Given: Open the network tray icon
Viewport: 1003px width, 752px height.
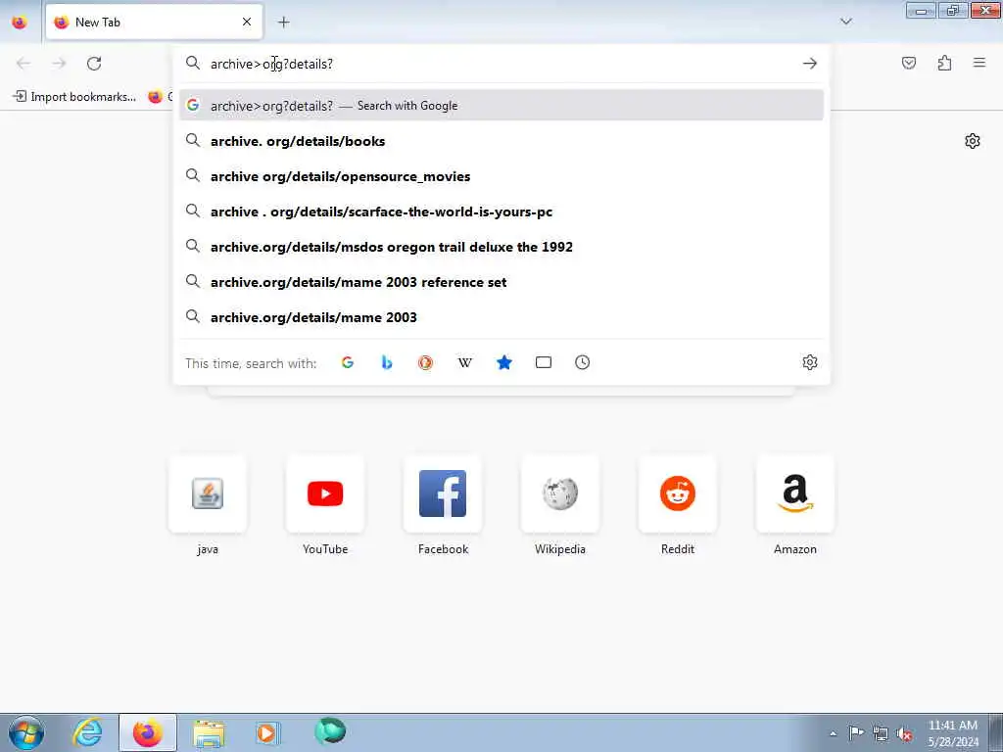Looking at the screenshot, I should tap(881, 734).
